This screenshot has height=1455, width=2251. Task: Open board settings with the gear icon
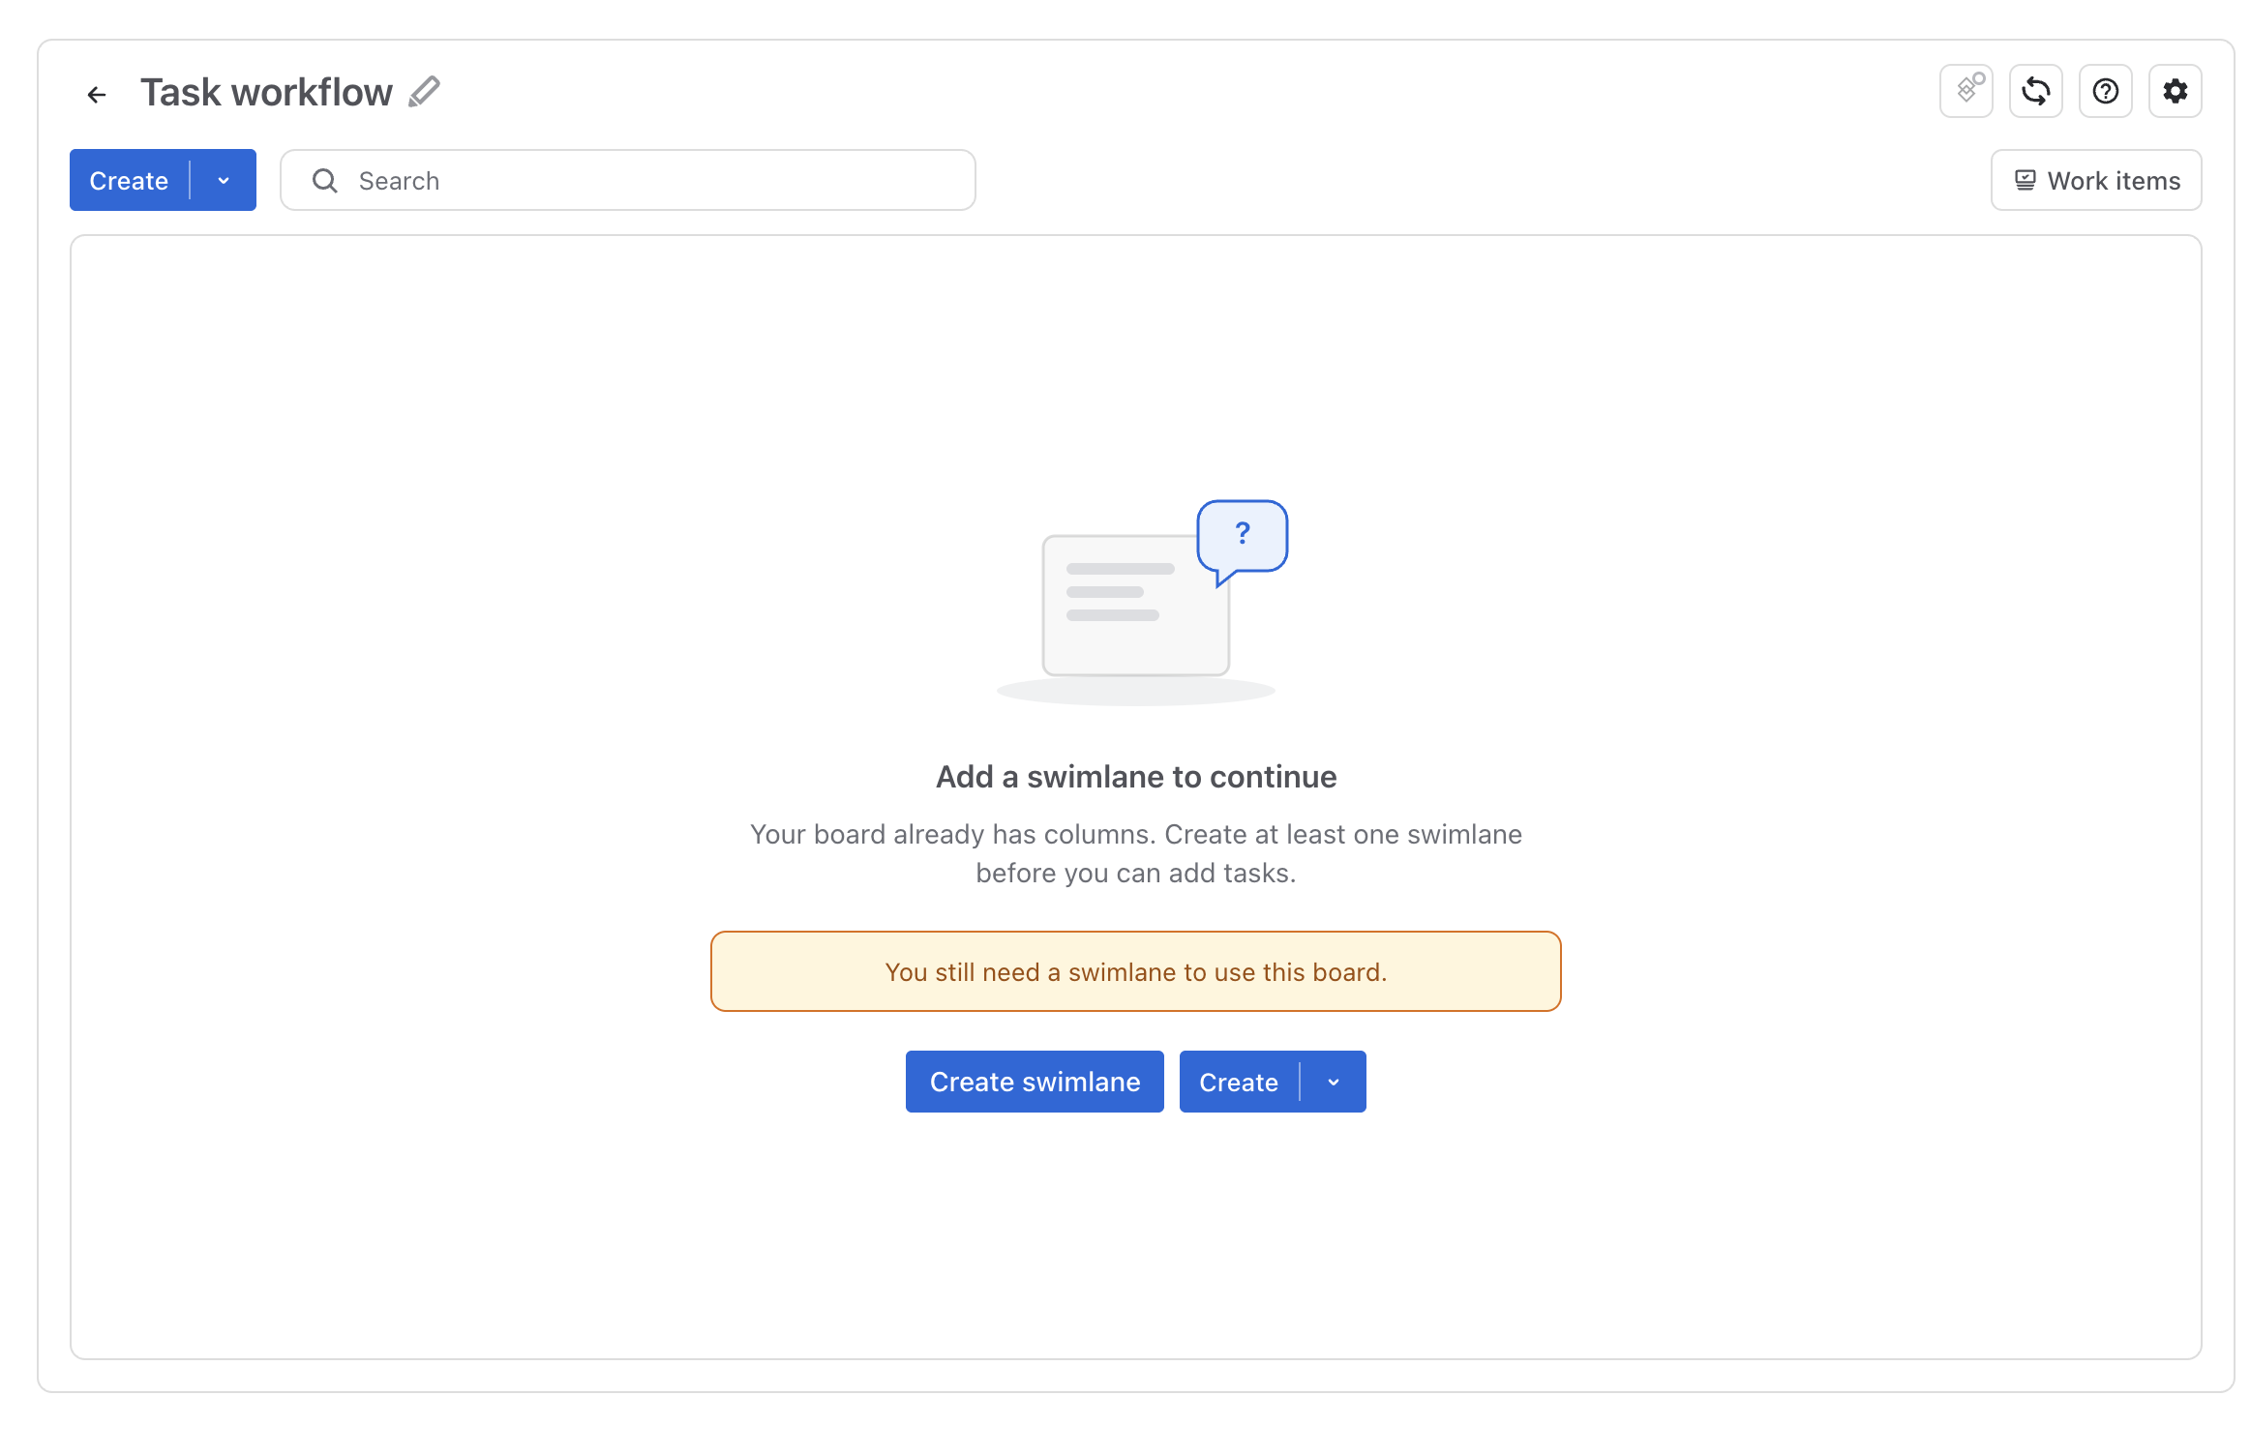click(2175, 91)
